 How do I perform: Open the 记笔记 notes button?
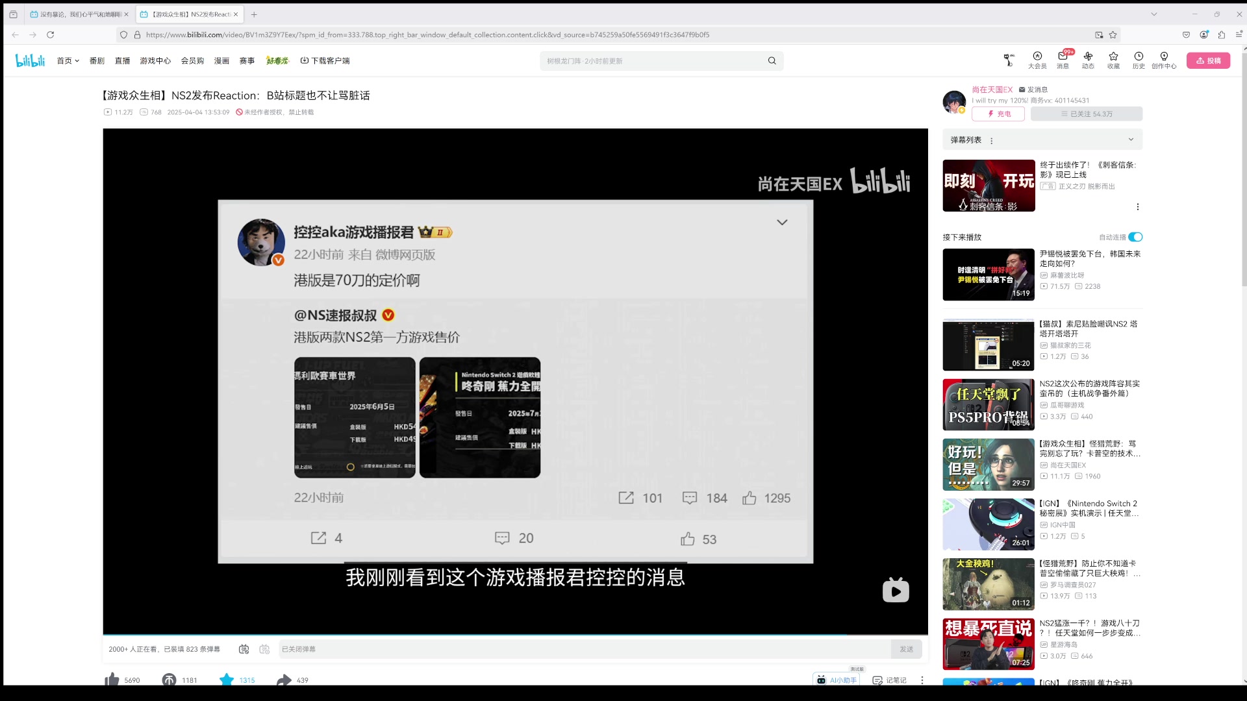click(x=889, y=680)
